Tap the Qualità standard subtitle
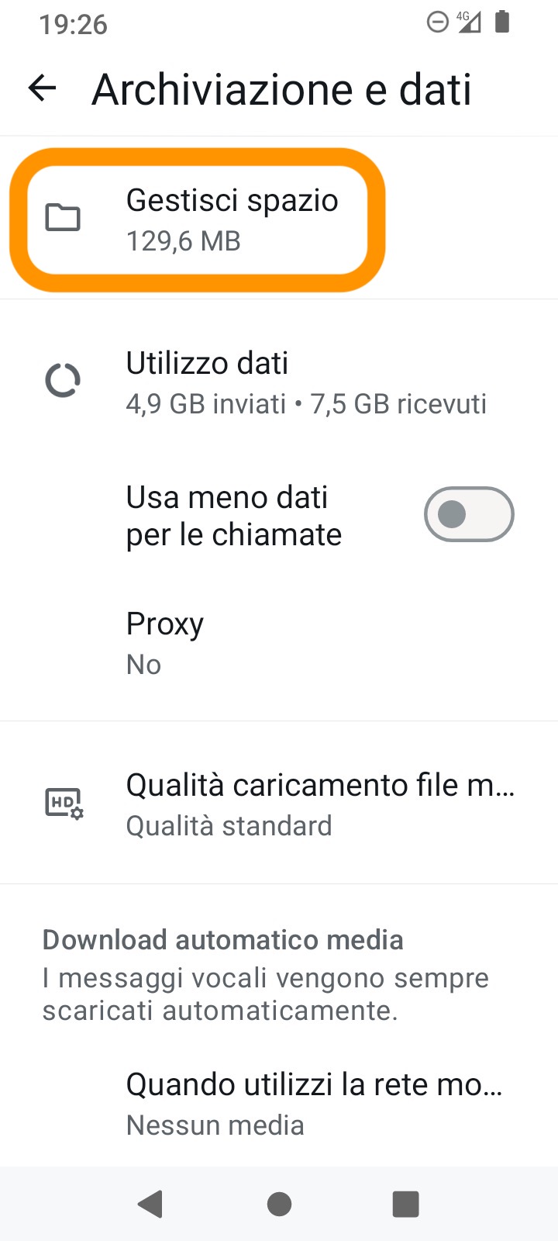 tap(229, 826)
